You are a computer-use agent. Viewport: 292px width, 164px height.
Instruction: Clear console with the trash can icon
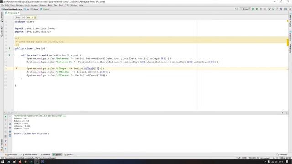10,136
